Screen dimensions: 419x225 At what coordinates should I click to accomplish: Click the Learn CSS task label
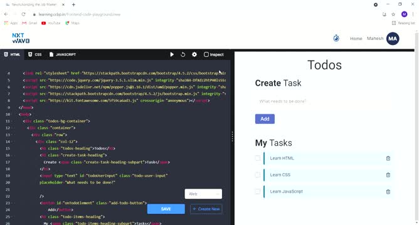click(x=280, y=174)
